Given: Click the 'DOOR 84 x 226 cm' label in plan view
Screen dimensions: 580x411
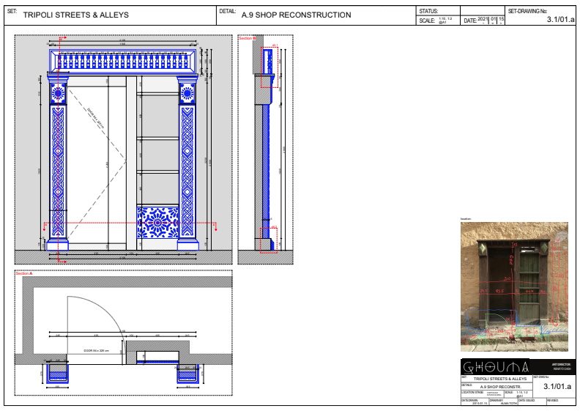Looking at the screenshot, I should pos(96,350).
